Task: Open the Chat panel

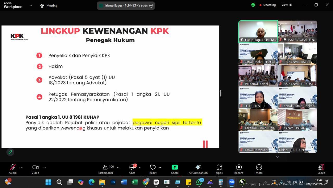Action: click(x=132, y=169)
